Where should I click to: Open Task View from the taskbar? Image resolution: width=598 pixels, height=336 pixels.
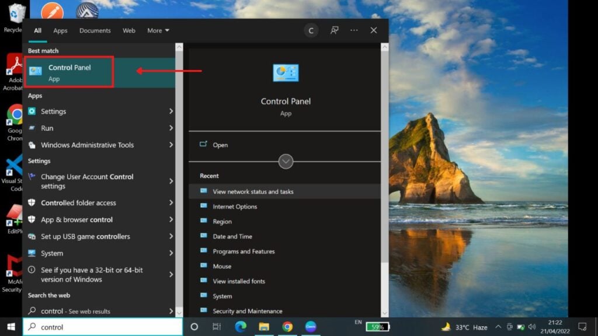pyautogui.click(x=217, y=327)
